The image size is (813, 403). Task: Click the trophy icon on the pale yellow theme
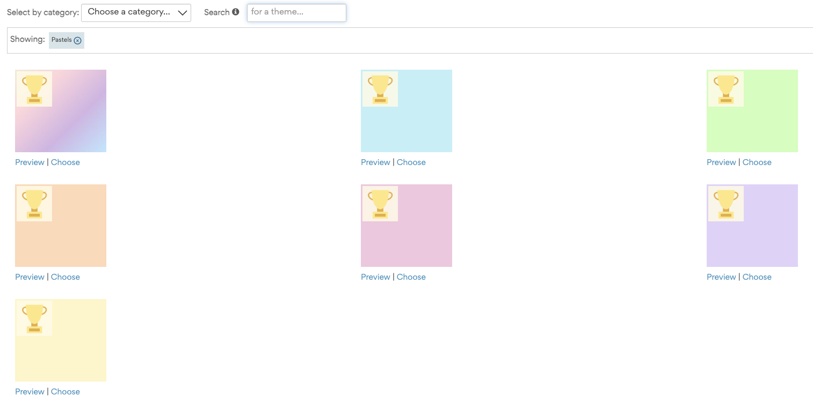pyautogui.click(x=34, y=318)
